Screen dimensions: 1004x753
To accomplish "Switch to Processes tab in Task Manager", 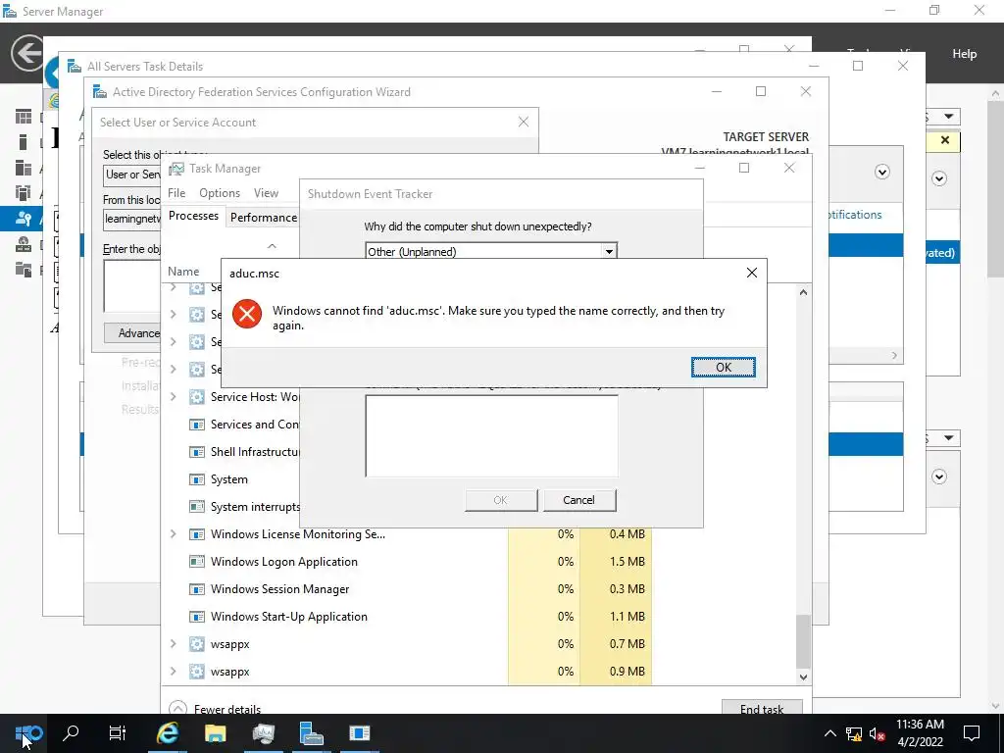I will pyautogui.click(x=193, y=216).
